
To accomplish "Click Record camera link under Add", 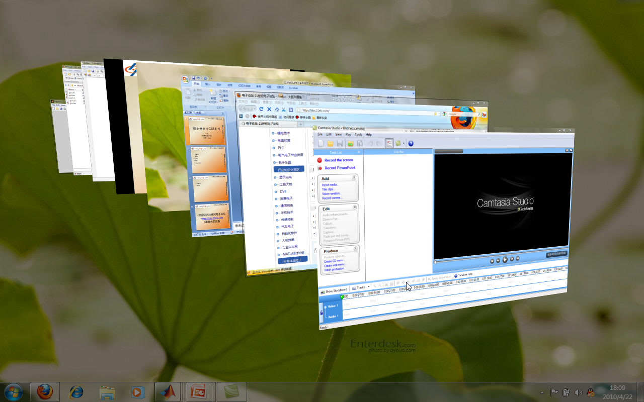I will pos(332,198).
